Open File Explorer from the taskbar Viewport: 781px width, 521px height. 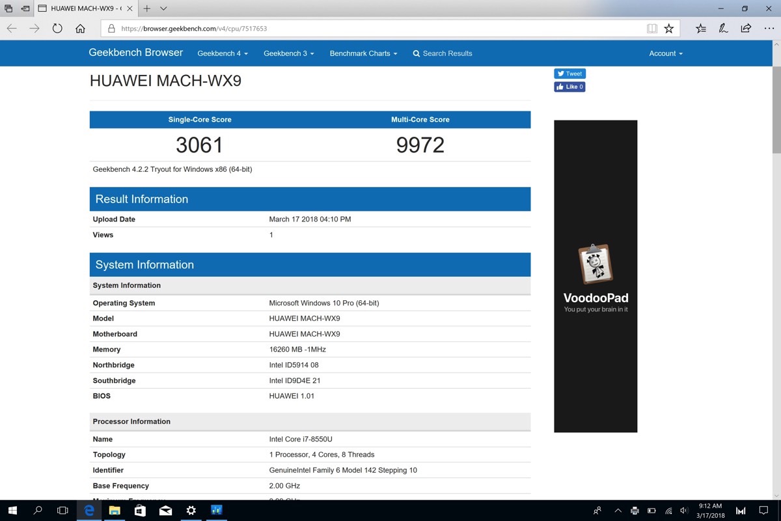point(114,511)
